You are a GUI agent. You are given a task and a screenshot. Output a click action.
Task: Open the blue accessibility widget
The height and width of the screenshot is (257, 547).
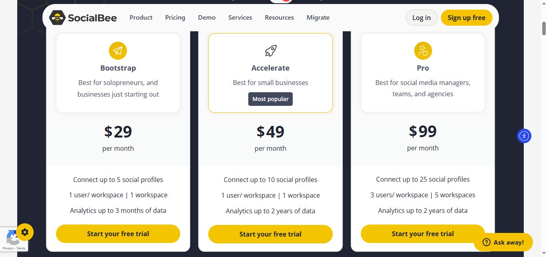[x=524, y=136]
